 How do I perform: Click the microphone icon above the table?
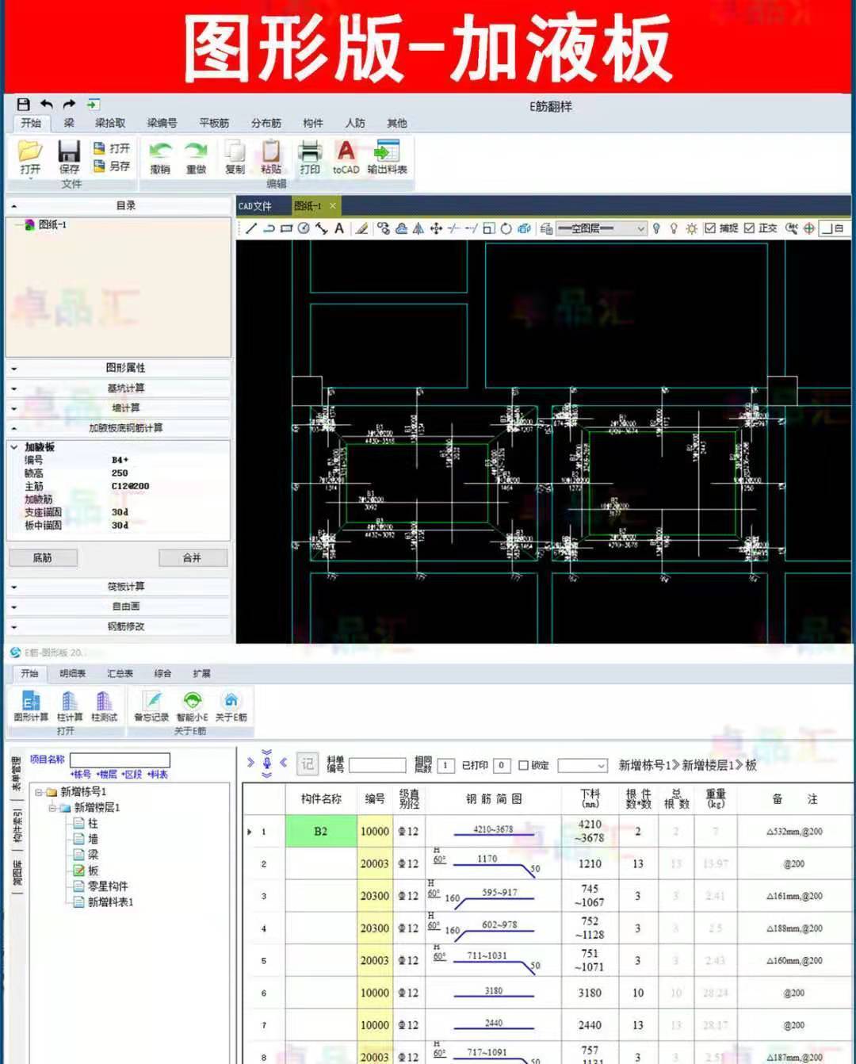(x=267, y=764)
